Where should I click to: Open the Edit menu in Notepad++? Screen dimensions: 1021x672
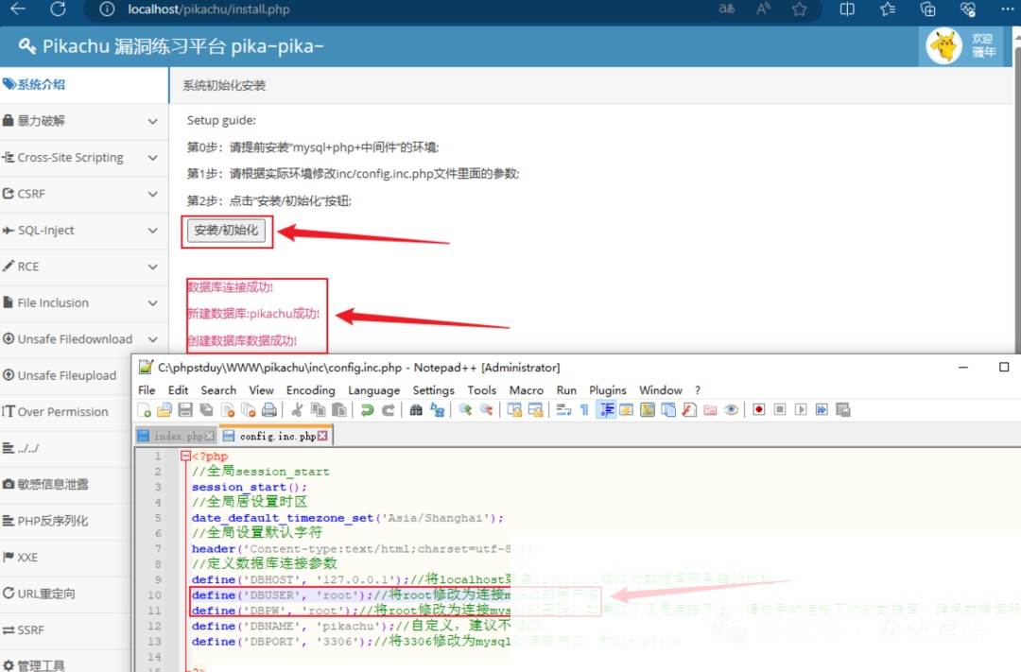[178, 390]
